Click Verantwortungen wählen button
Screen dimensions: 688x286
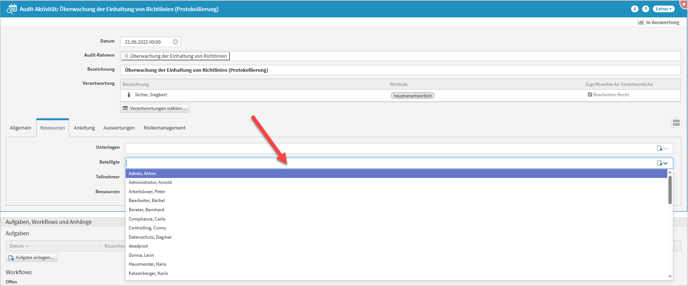click(154, 108)
